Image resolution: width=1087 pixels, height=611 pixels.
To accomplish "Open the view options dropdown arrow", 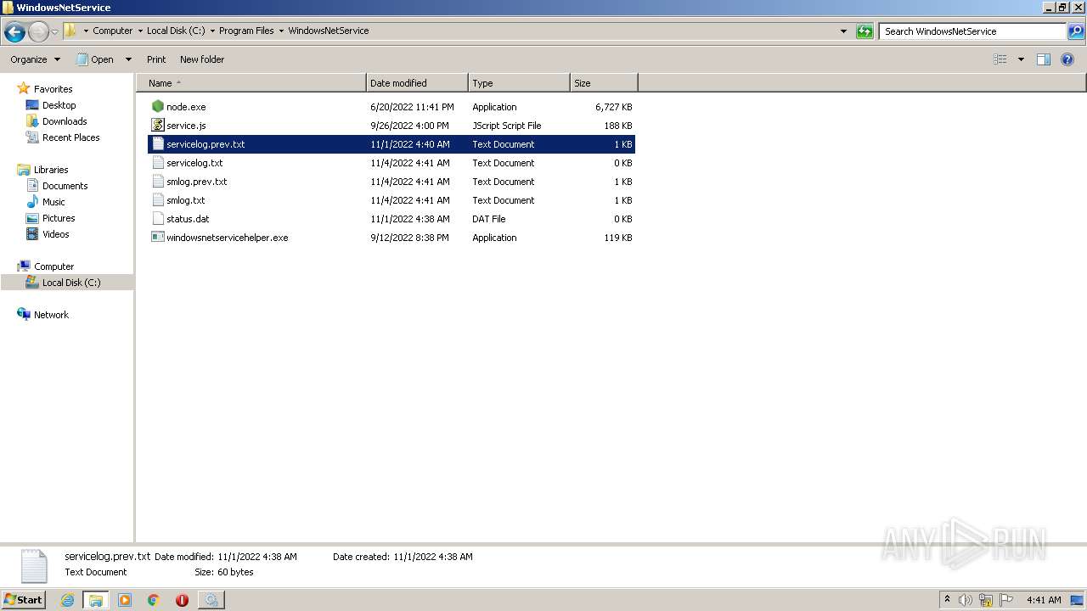I will pos(1021,59).
